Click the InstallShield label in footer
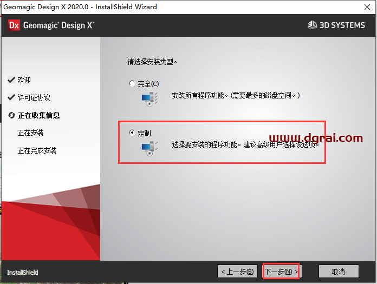The height and width of the screenshot is (284, 377). tap(22, 273)
